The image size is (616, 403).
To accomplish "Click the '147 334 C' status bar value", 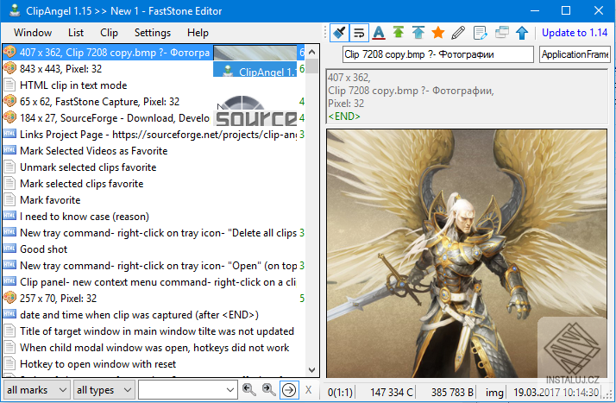I will coord(392,392).
